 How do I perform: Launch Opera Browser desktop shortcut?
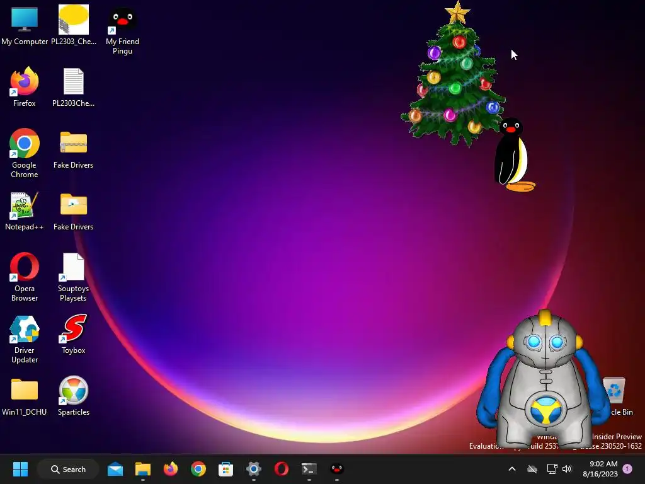[25, 277]
